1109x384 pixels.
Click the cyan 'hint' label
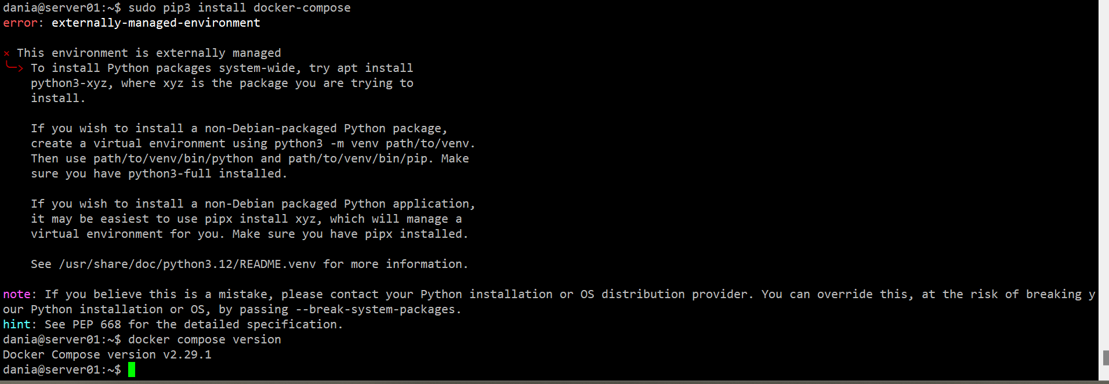point(17,324)
